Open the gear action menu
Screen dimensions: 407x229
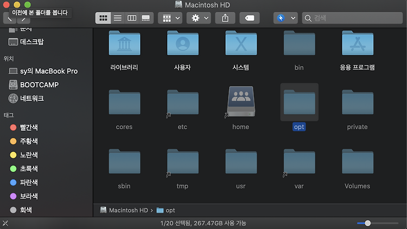pos(199,18)
